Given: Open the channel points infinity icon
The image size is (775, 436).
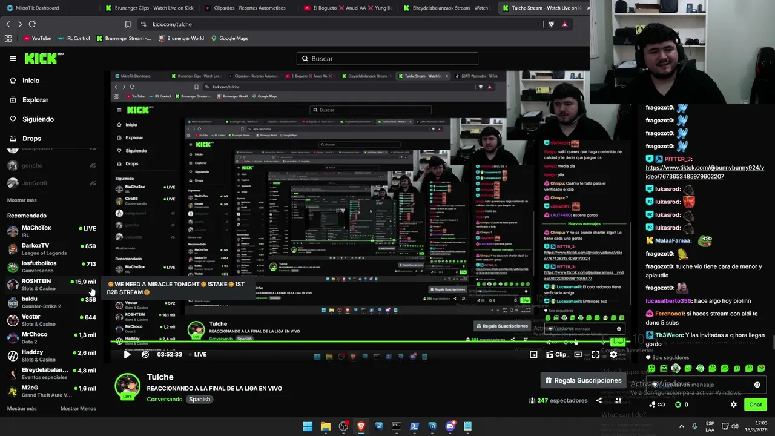Looking at the screenshot, I should (x=657, y=405).
